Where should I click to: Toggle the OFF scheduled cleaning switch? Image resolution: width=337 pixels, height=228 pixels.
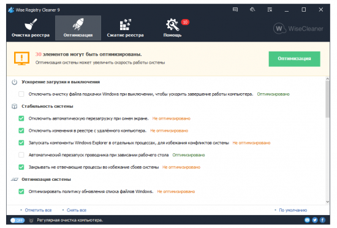point(17,220)
